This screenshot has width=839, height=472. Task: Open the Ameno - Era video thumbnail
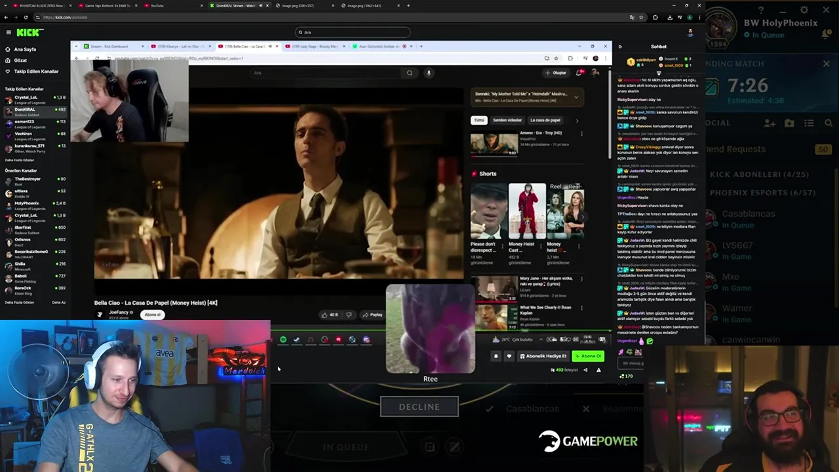click(494, 144)
